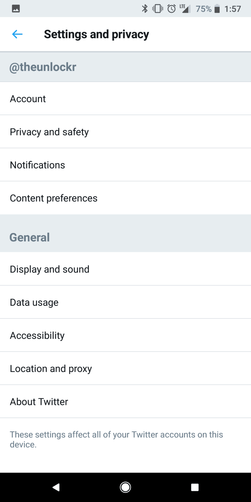Open Privacy and safety settings
This screenshot has height=502, width=251.
click(125, 132)
